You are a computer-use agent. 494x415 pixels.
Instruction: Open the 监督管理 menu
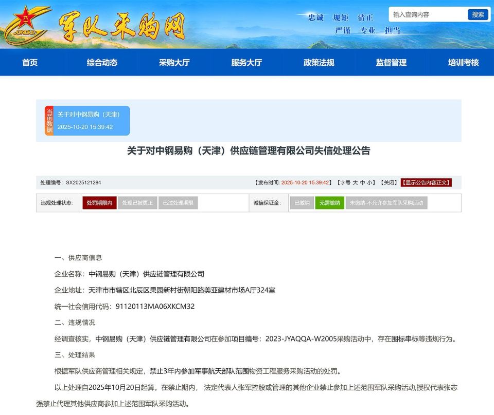(389, 62)
